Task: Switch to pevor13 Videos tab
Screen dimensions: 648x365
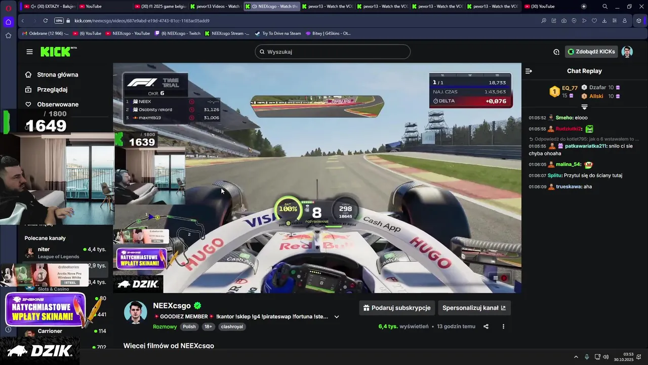Action: pos(215,7)
